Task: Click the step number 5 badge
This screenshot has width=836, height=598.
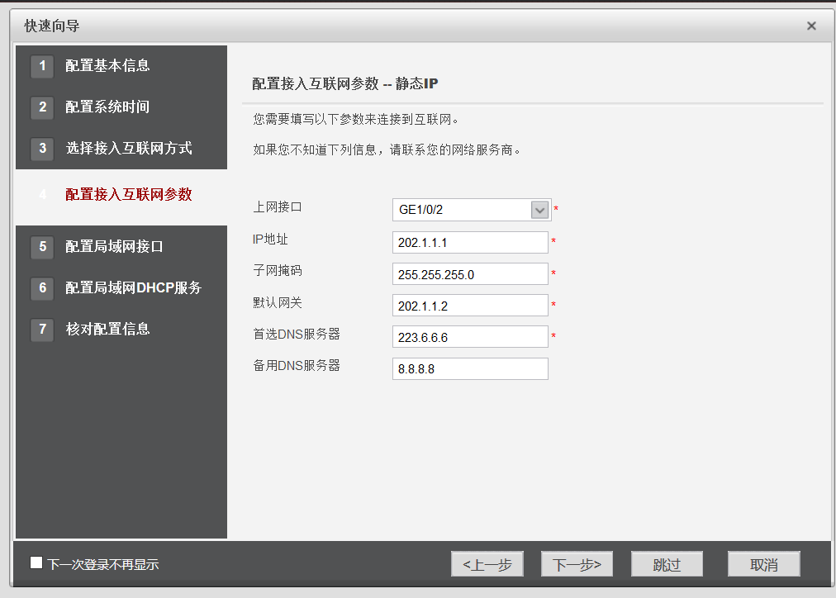Action: 42,247
